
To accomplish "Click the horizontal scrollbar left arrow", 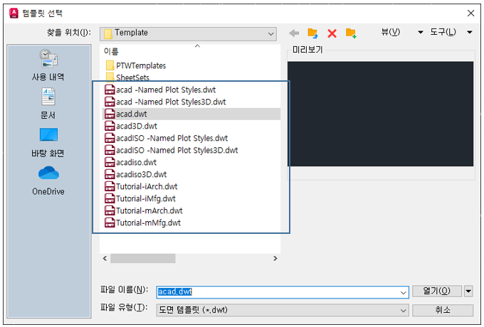I will [105, 258].
